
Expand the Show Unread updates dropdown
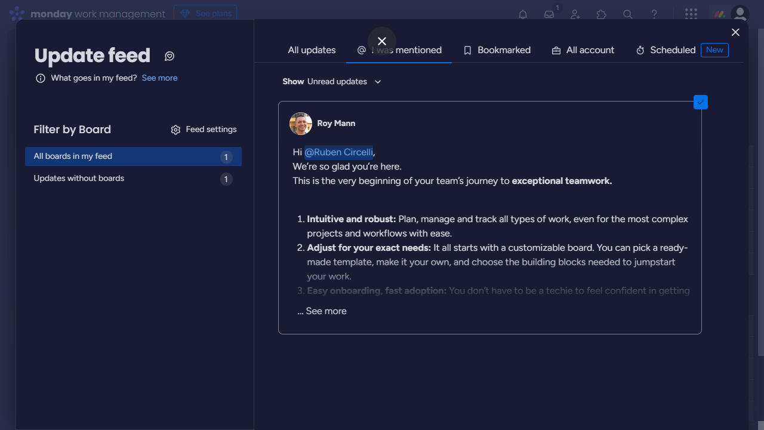332,82
